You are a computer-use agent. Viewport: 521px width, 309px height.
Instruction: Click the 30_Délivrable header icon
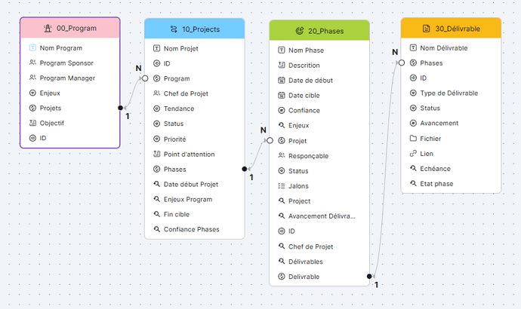click(x=427, y=29)
